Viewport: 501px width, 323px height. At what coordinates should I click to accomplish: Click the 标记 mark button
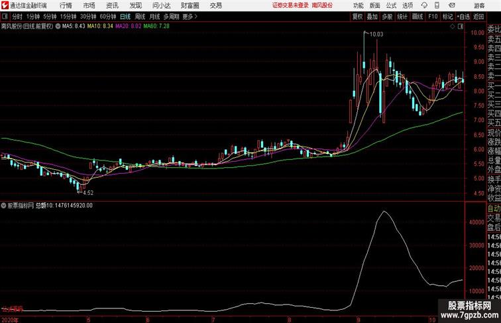tap(447, 17)
